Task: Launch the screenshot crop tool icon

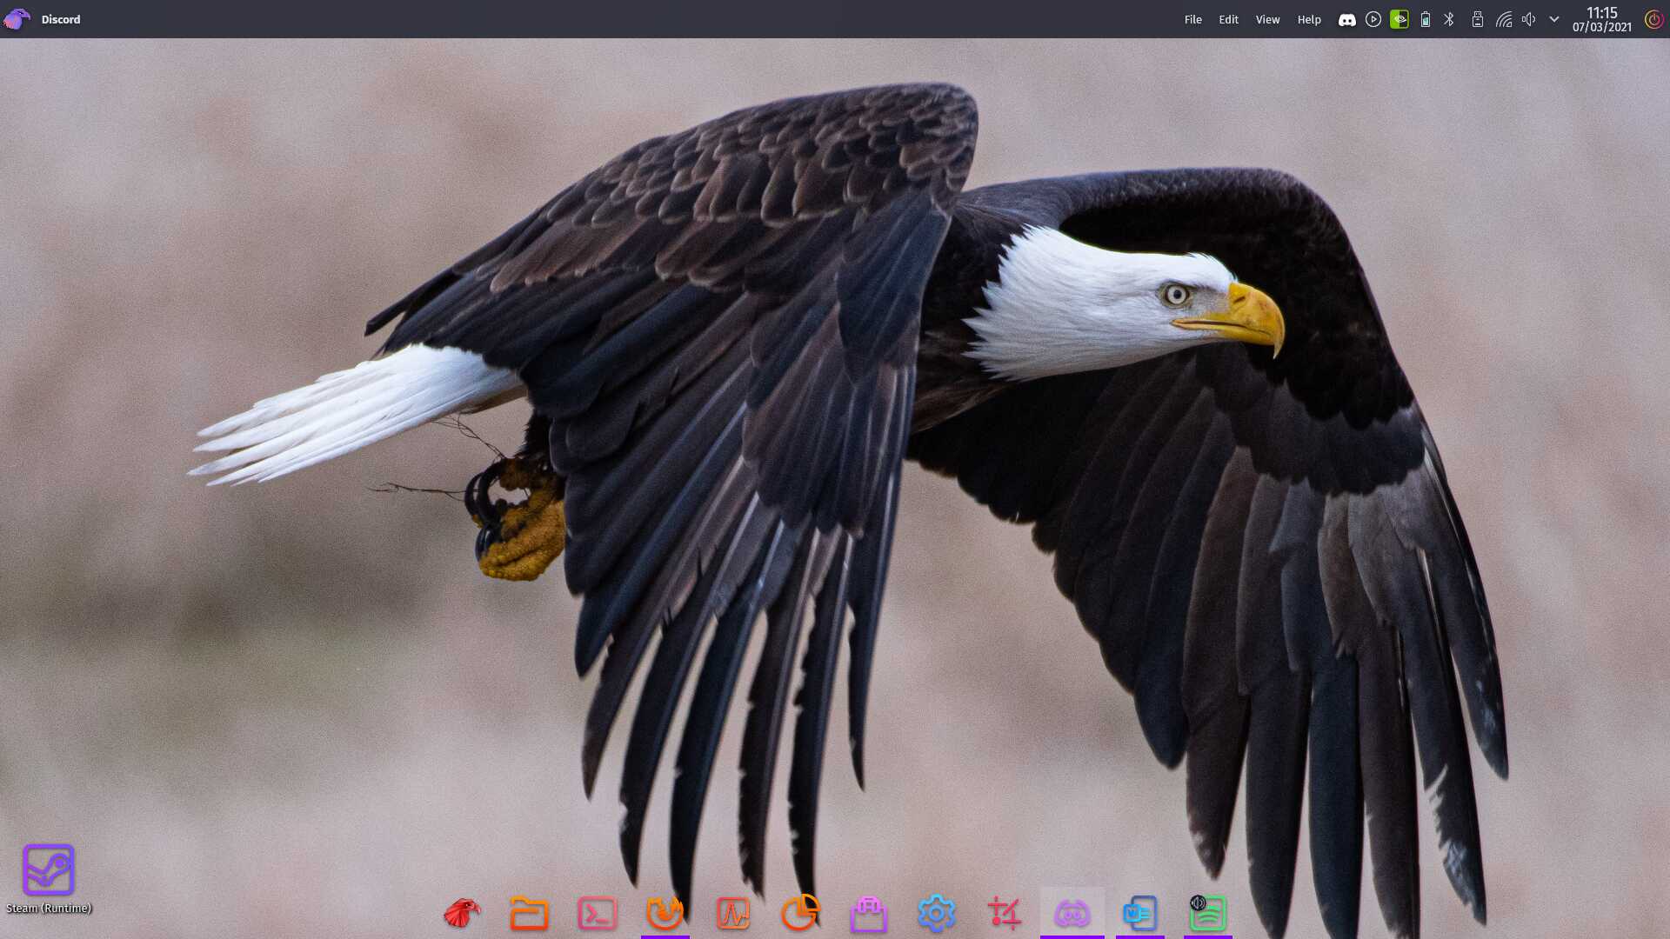Action: click(1004, 914)
